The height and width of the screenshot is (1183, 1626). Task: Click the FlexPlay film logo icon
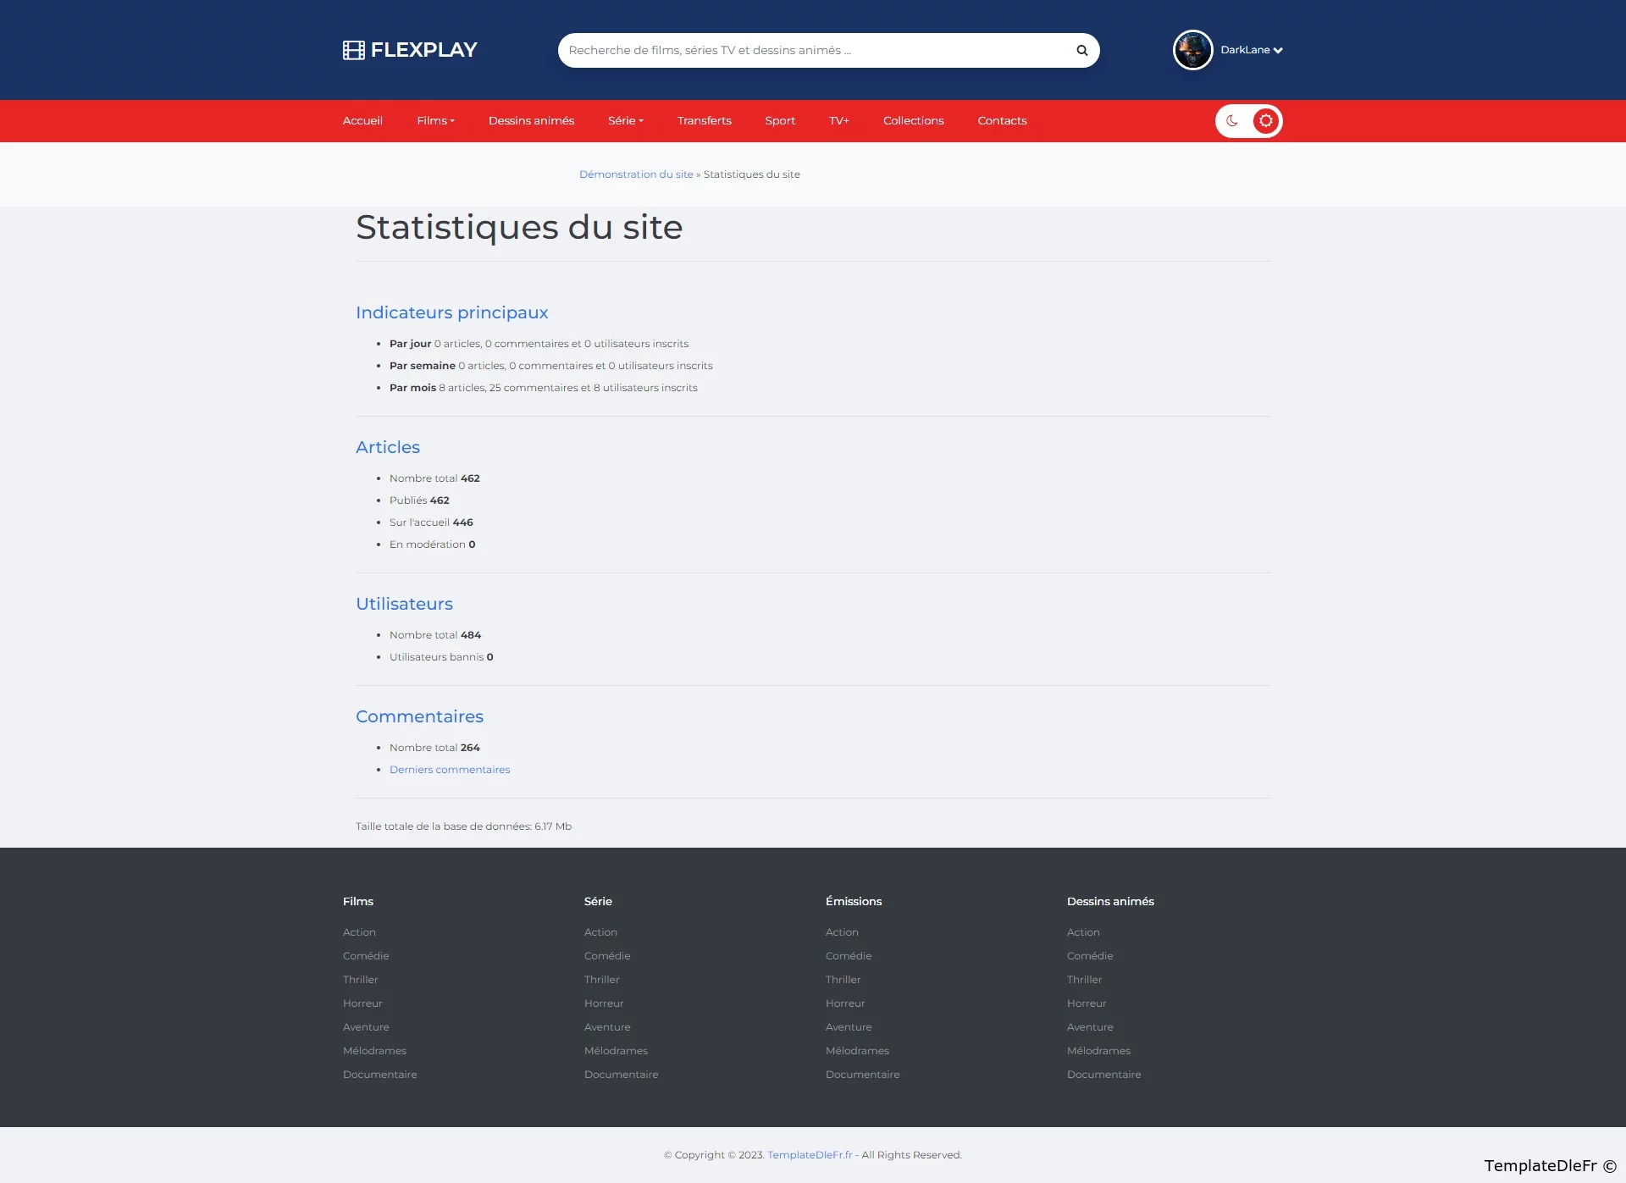pos(353,50)
